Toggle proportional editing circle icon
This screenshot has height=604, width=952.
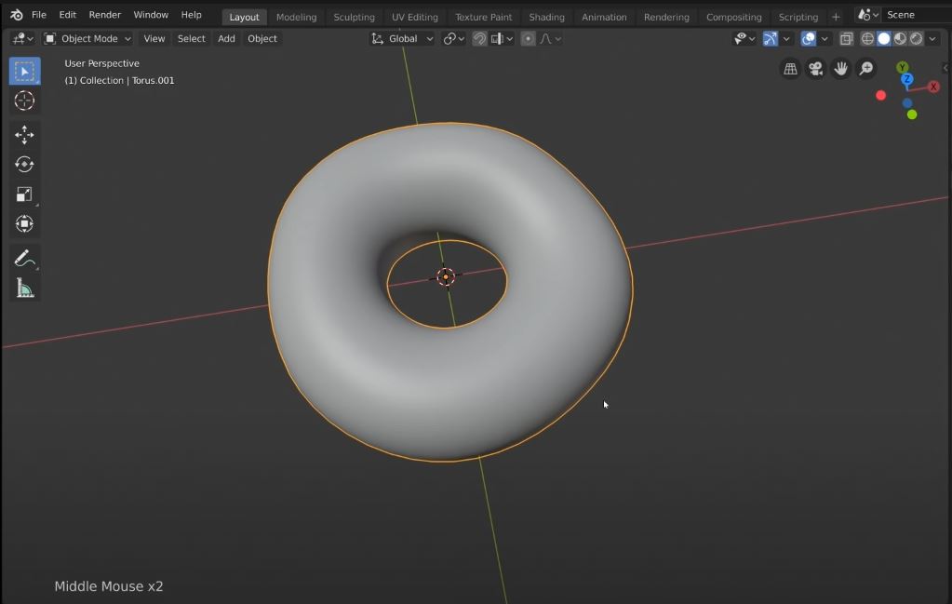529,39
